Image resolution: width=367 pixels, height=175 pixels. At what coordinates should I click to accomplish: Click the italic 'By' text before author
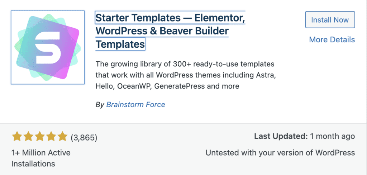pos(99,105)
